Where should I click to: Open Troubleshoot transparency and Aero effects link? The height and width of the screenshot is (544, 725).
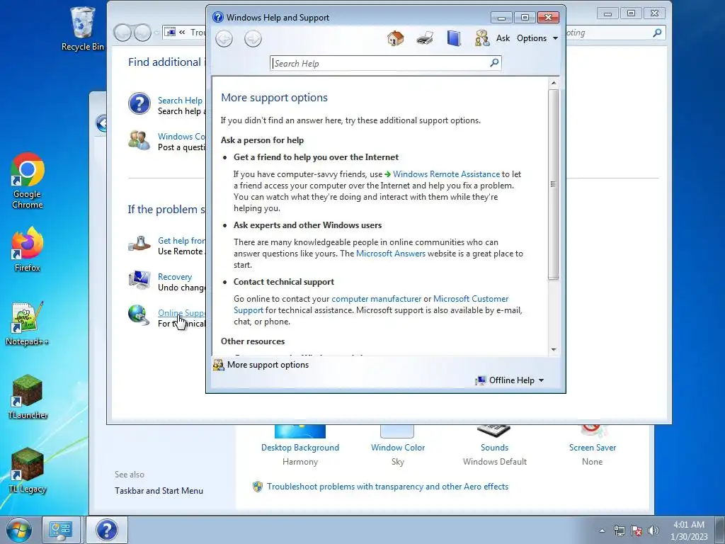coord(387,487)
